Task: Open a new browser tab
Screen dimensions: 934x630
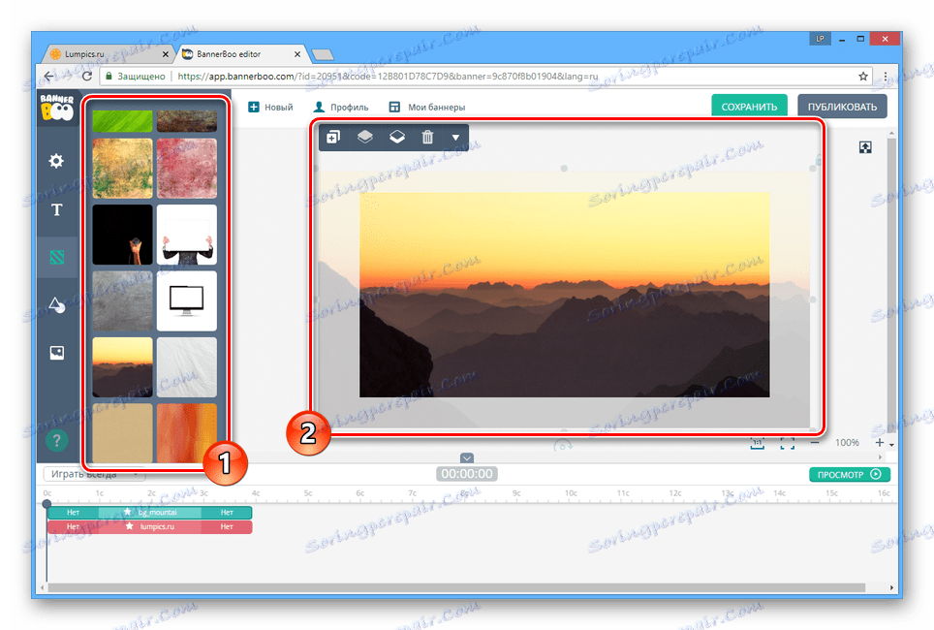Action: (x=323, y=55)
